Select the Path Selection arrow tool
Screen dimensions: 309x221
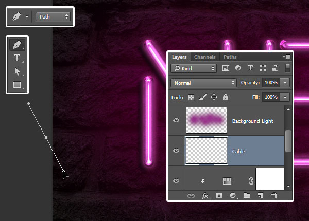click(17, 71)
